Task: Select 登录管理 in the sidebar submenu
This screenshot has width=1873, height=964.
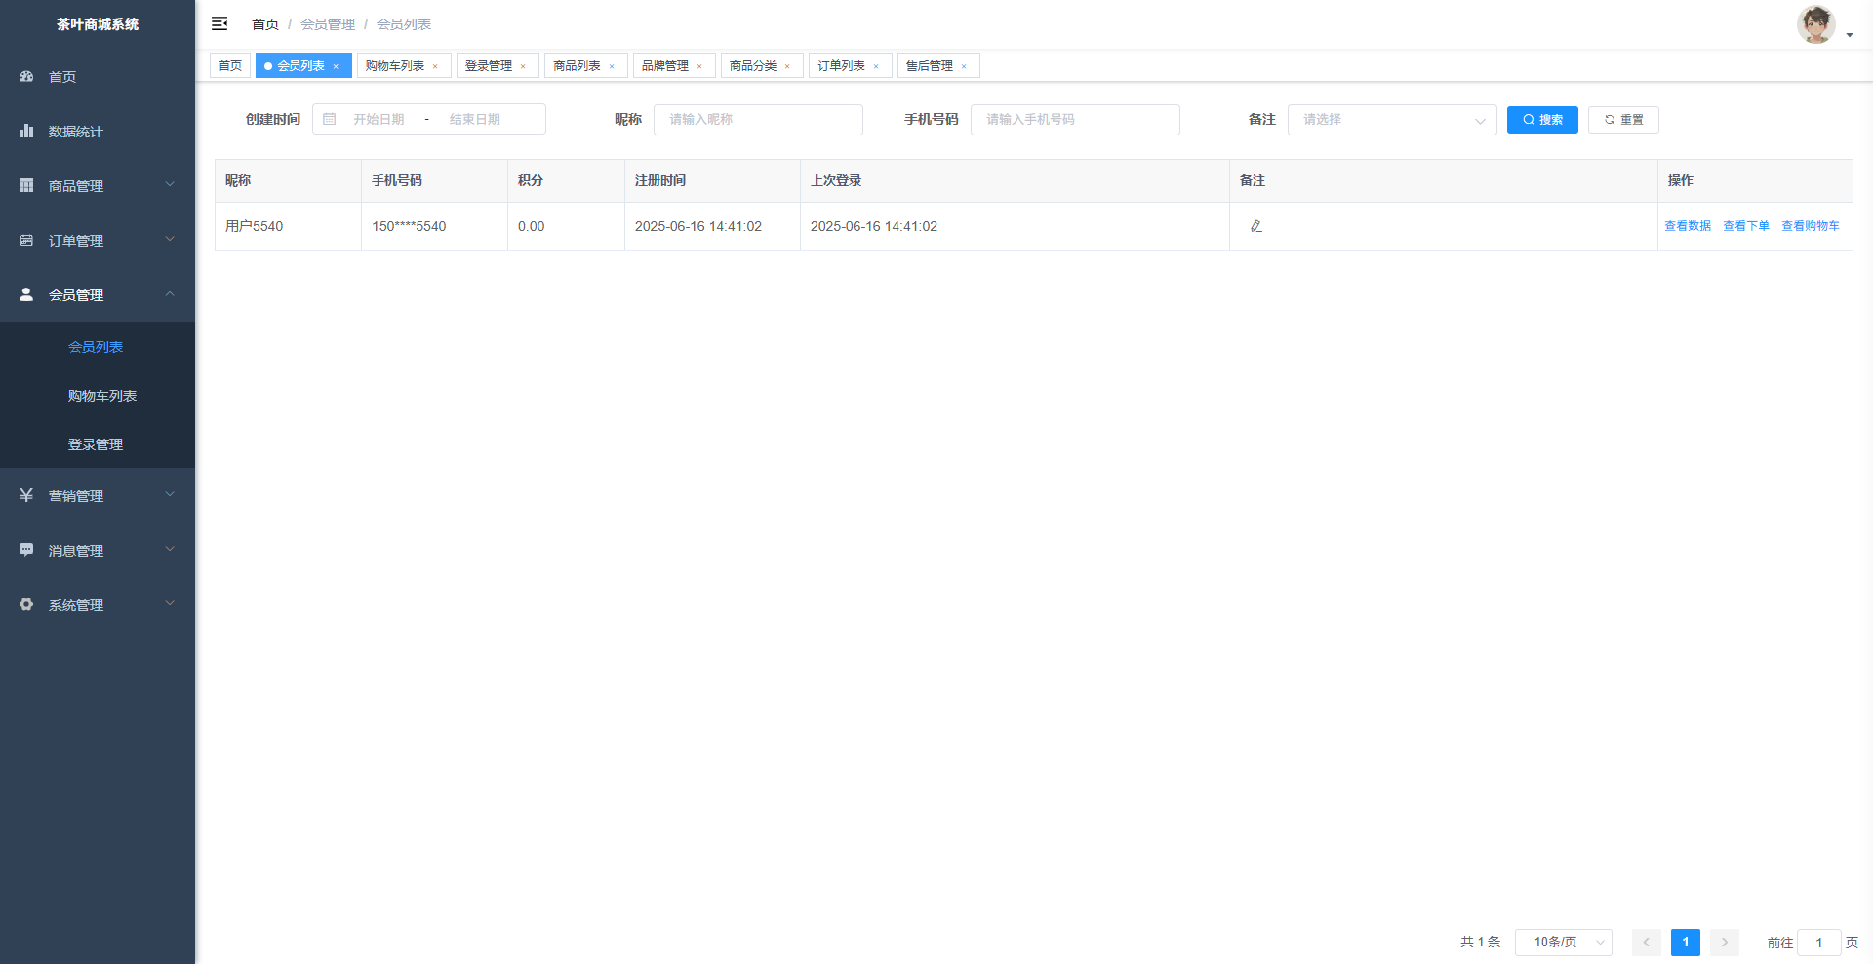Action: click(96, 444)
